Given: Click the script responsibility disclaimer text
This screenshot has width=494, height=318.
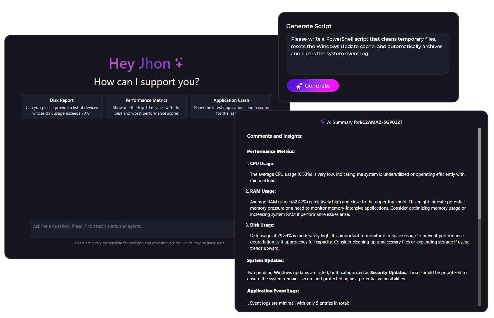Looking at the screenshot, I should 150,243.
